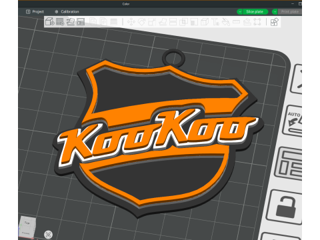Click the toolbar Arrange all objects icon

[x=81, y=22]
